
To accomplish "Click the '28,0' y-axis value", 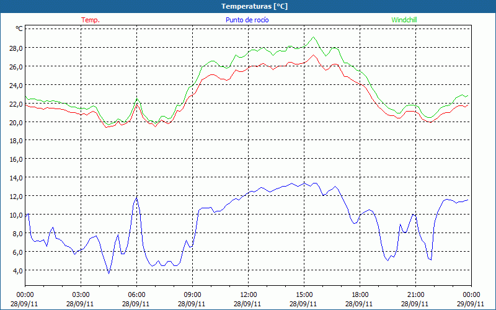I will [x=16, y=48].
